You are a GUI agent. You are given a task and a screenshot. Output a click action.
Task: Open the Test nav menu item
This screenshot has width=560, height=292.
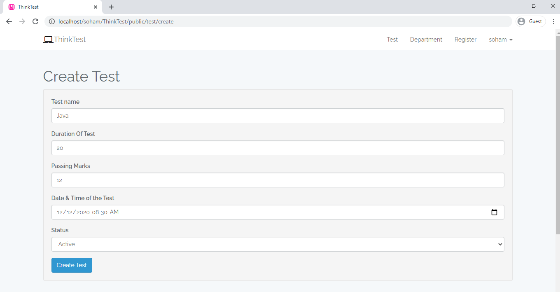392,40
